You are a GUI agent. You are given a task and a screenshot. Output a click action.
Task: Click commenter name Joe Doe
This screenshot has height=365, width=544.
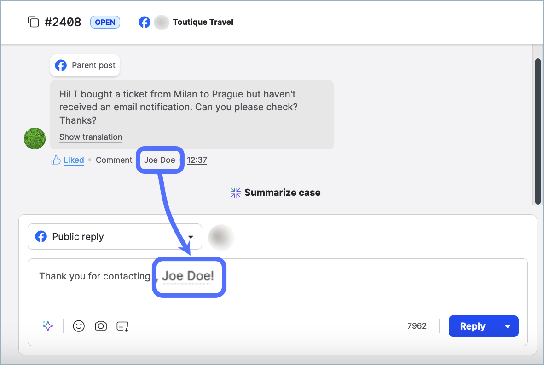point(160,160)
